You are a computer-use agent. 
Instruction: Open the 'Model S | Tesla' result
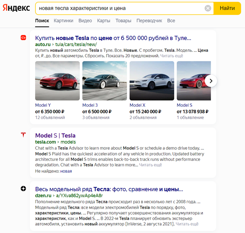pyautogui.click(x=55, y=136)
